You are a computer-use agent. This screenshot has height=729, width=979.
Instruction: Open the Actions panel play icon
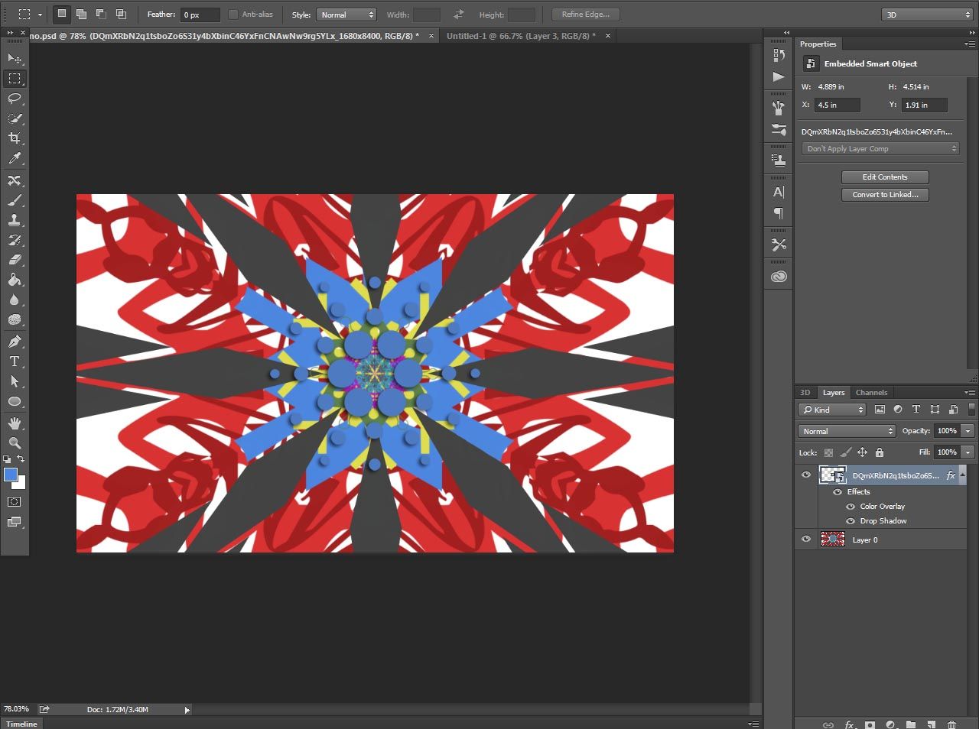tap(779, 76)
